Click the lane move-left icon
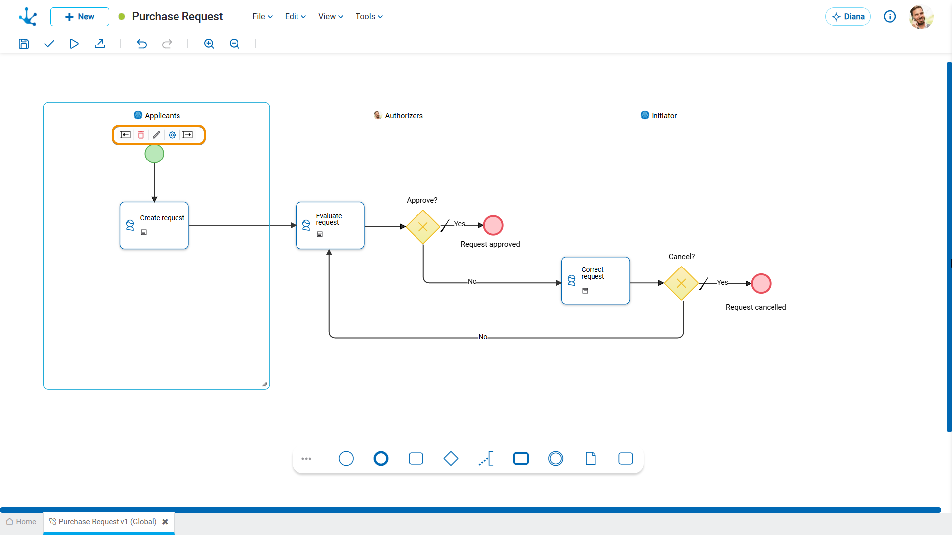This screenshot has height=535, width=952. [125, 135]
